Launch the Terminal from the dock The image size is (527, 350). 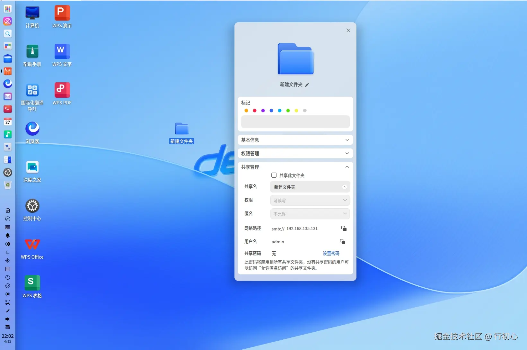[x=8, y=109]
